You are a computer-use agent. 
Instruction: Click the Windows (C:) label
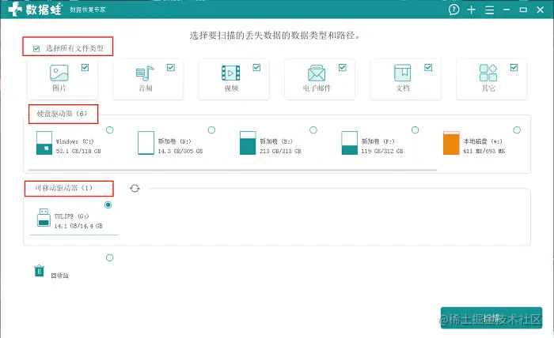75,141
